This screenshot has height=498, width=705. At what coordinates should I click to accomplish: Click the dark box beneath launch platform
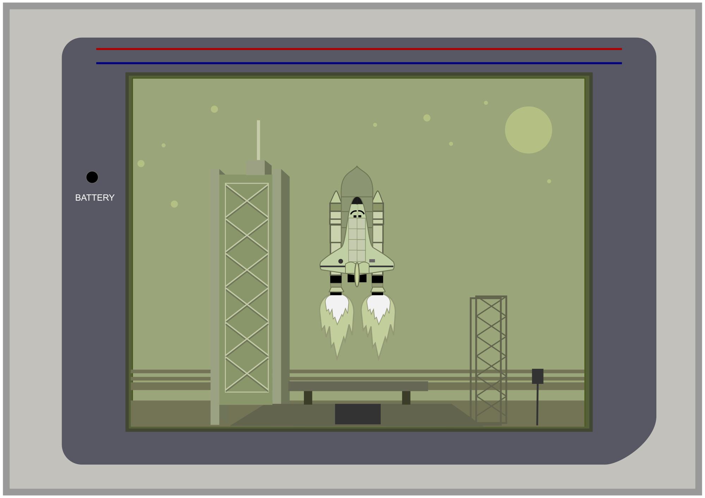tap(357, 414)
